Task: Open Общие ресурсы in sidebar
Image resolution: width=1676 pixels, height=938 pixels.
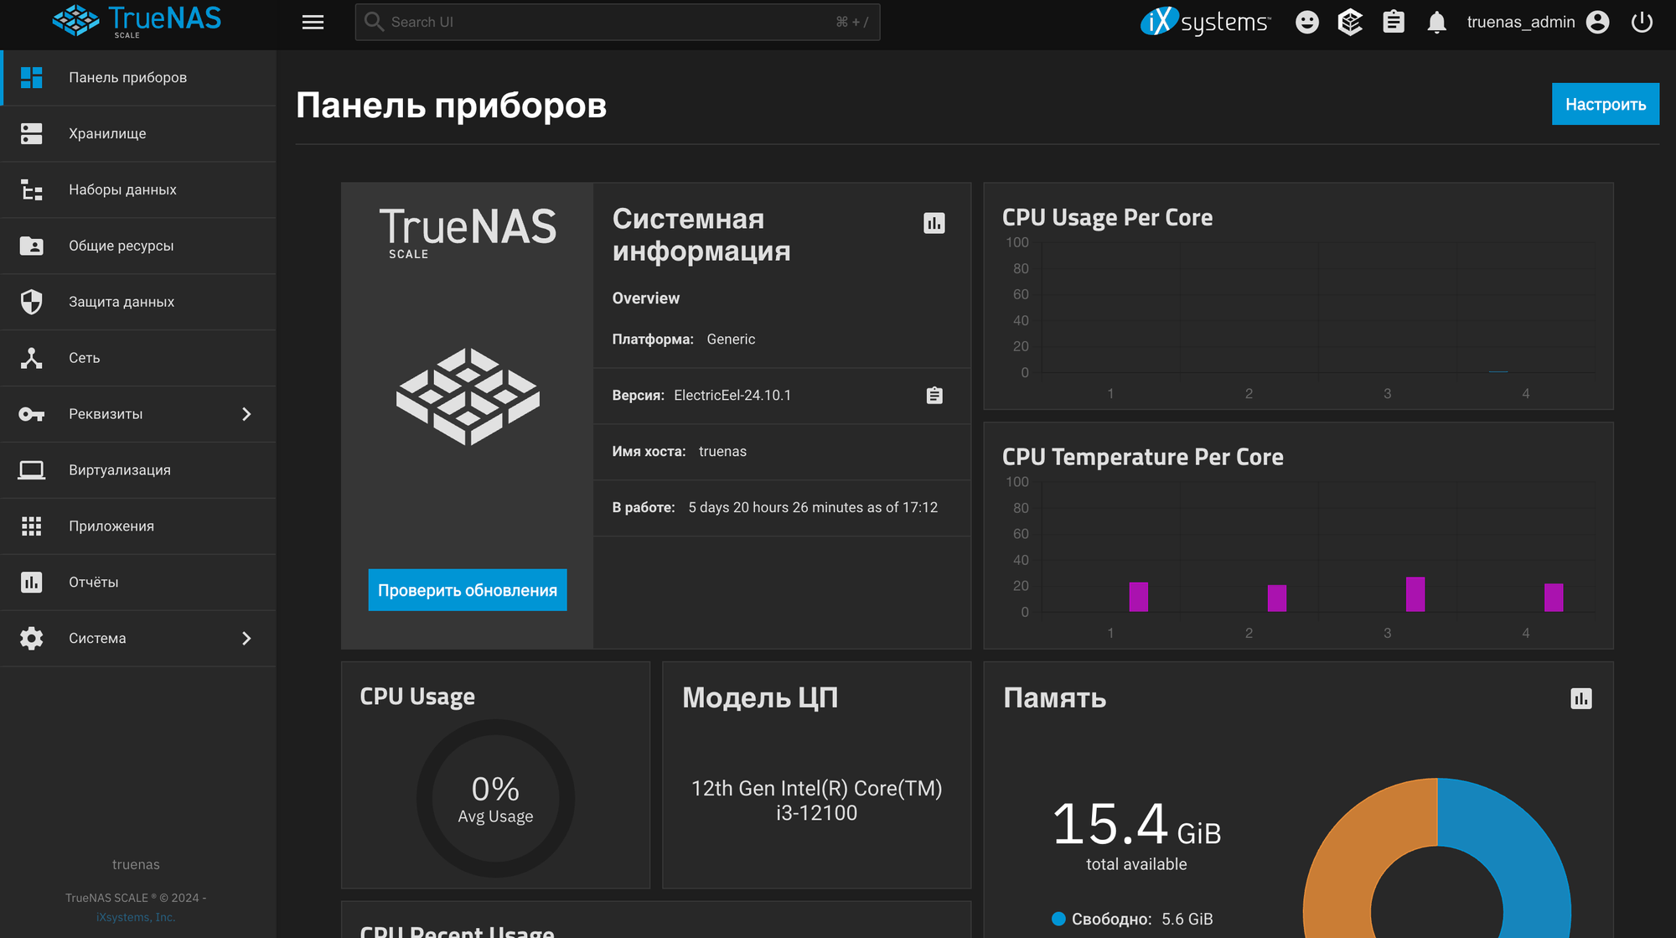Action: coord(138,246)
